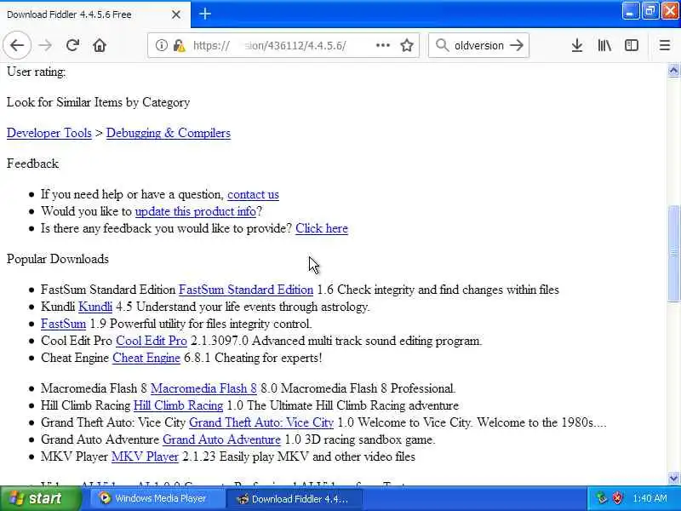
Task: Click the insecure padlock warning icon
Action: coord(179,45)
